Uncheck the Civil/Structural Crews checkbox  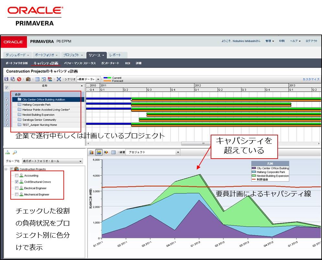click(17, 182)
